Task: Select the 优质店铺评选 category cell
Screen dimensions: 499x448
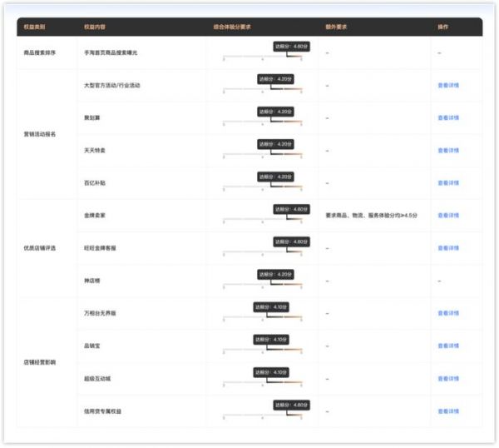Action: 41,248
